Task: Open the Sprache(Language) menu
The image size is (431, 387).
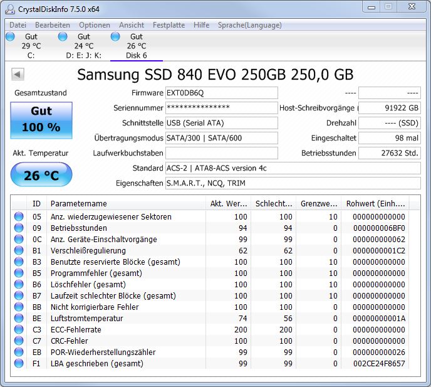Action: click(249, 25)
